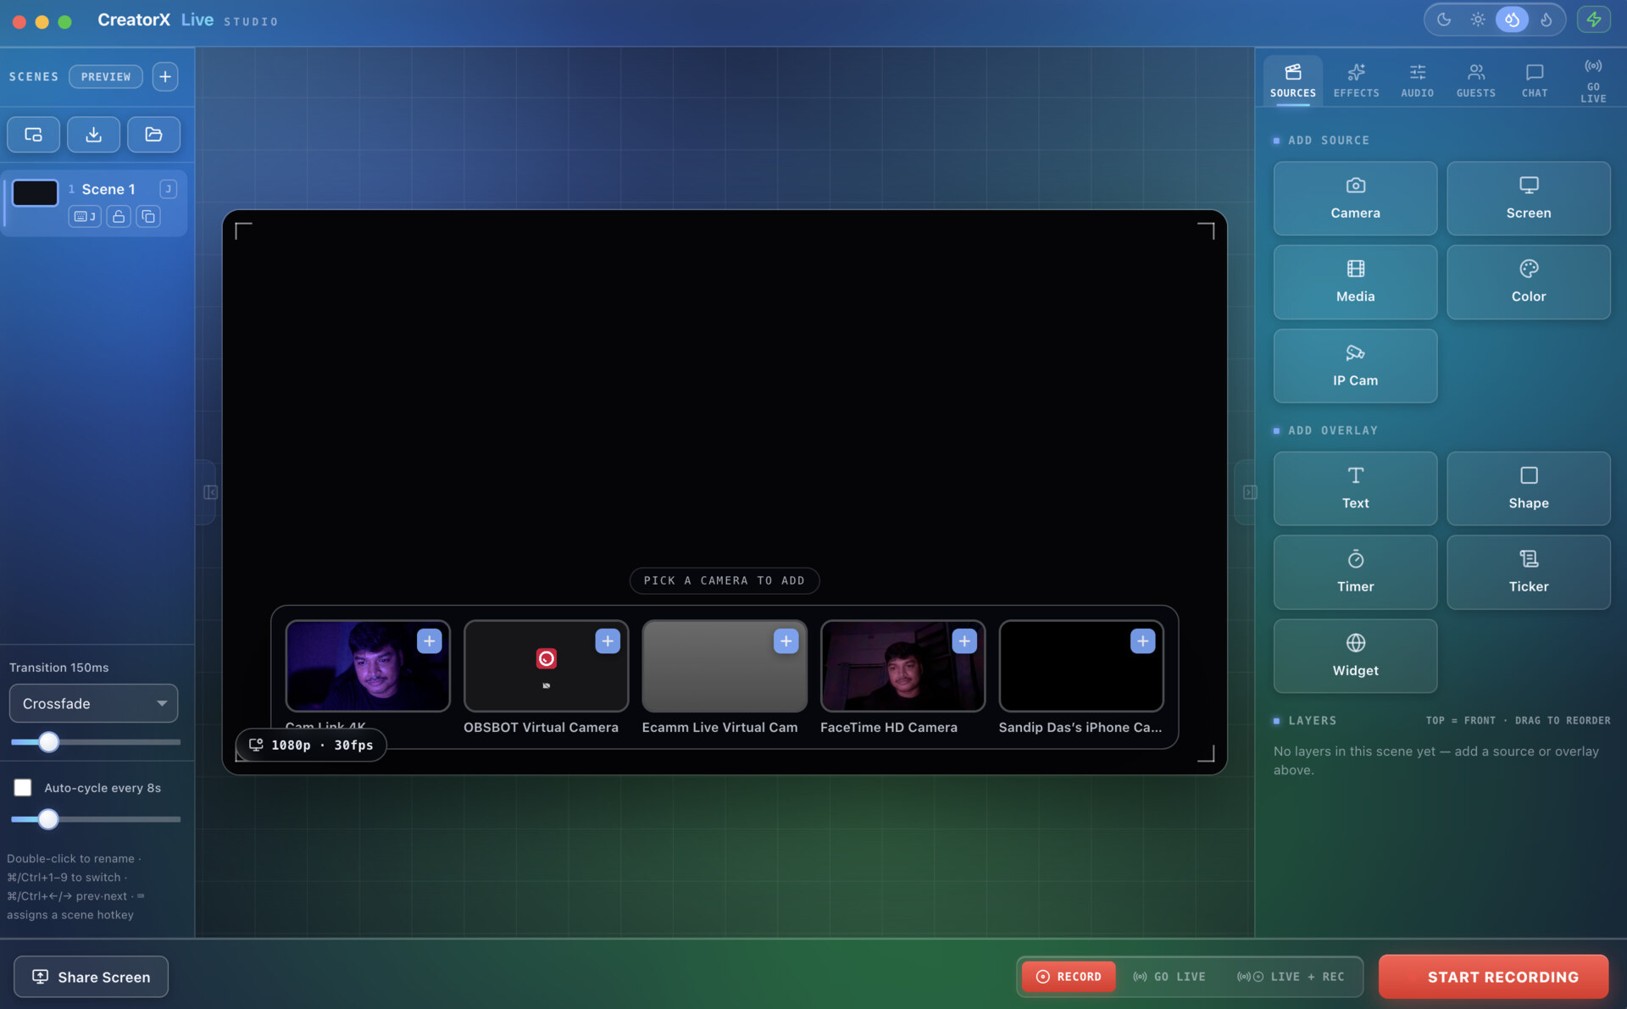Click the Scene 1 hotkey keyboard icon

[85, 217]
